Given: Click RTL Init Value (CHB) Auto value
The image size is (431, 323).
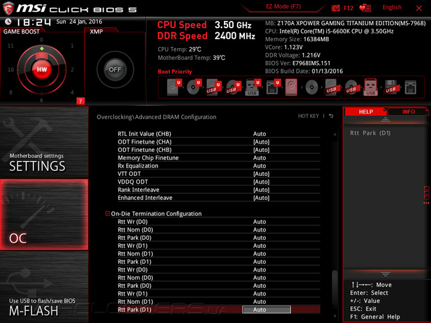Looking at the screenshot, I should click(x=259, y=134).
